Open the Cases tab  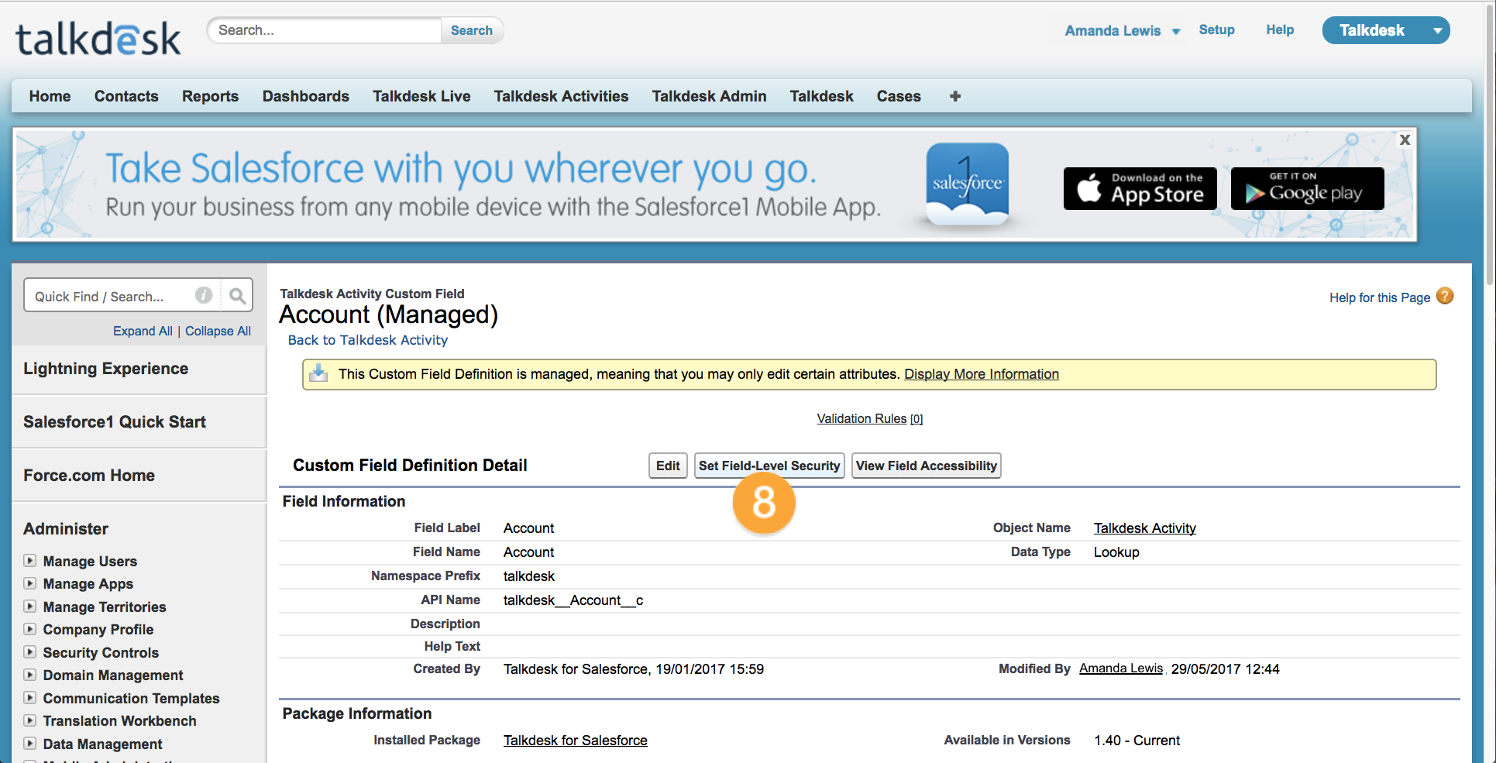pos(899,96)
